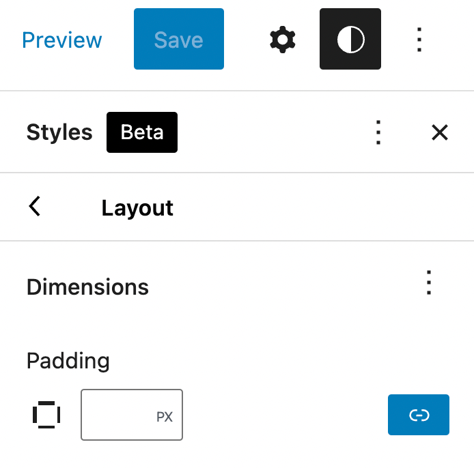Open the PX unit selector

(164, 416)
